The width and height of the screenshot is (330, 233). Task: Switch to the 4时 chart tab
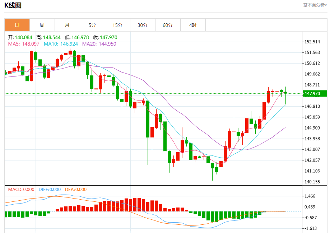[x=193, y=25]
